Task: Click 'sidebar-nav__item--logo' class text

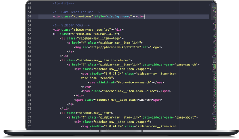Action: (x=99, y=39)
